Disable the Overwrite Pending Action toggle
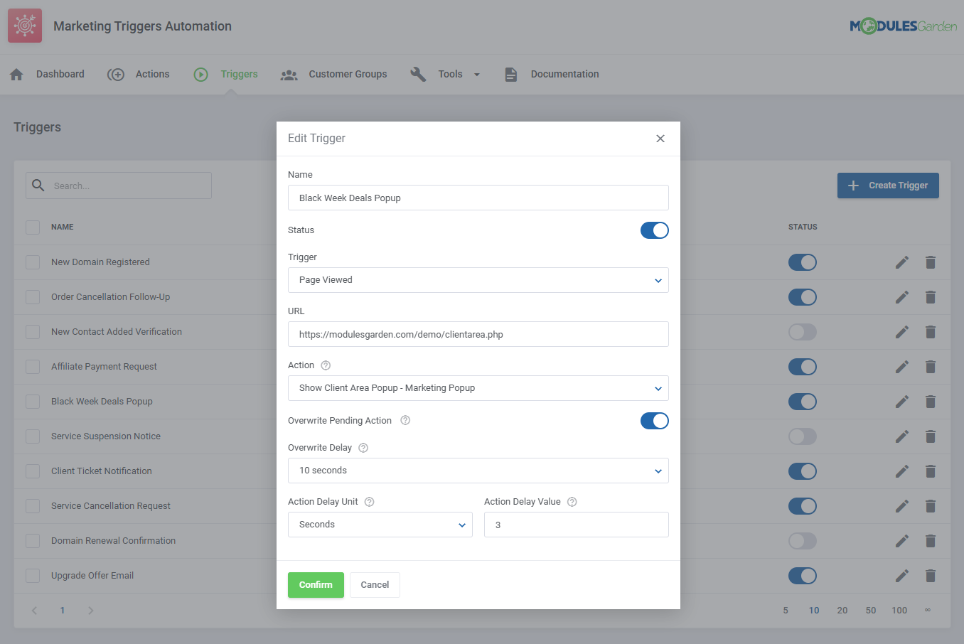The image size is (964, 644). pos(654,420)
